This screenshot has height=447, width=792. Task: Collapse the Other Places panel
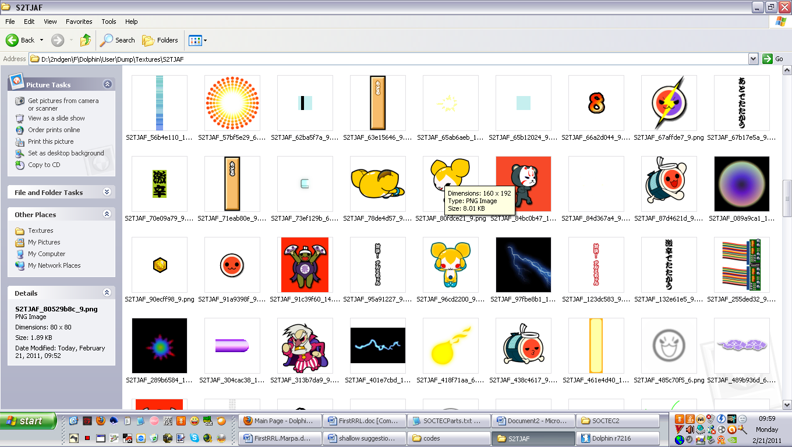(x=107, y=214)
